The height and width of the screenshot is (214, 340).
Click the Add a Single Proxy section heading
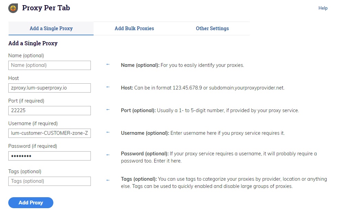33,44
